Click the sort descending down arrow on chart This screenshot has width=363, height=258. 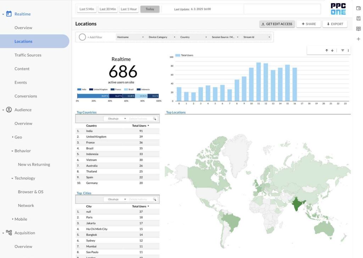point(332,51)
